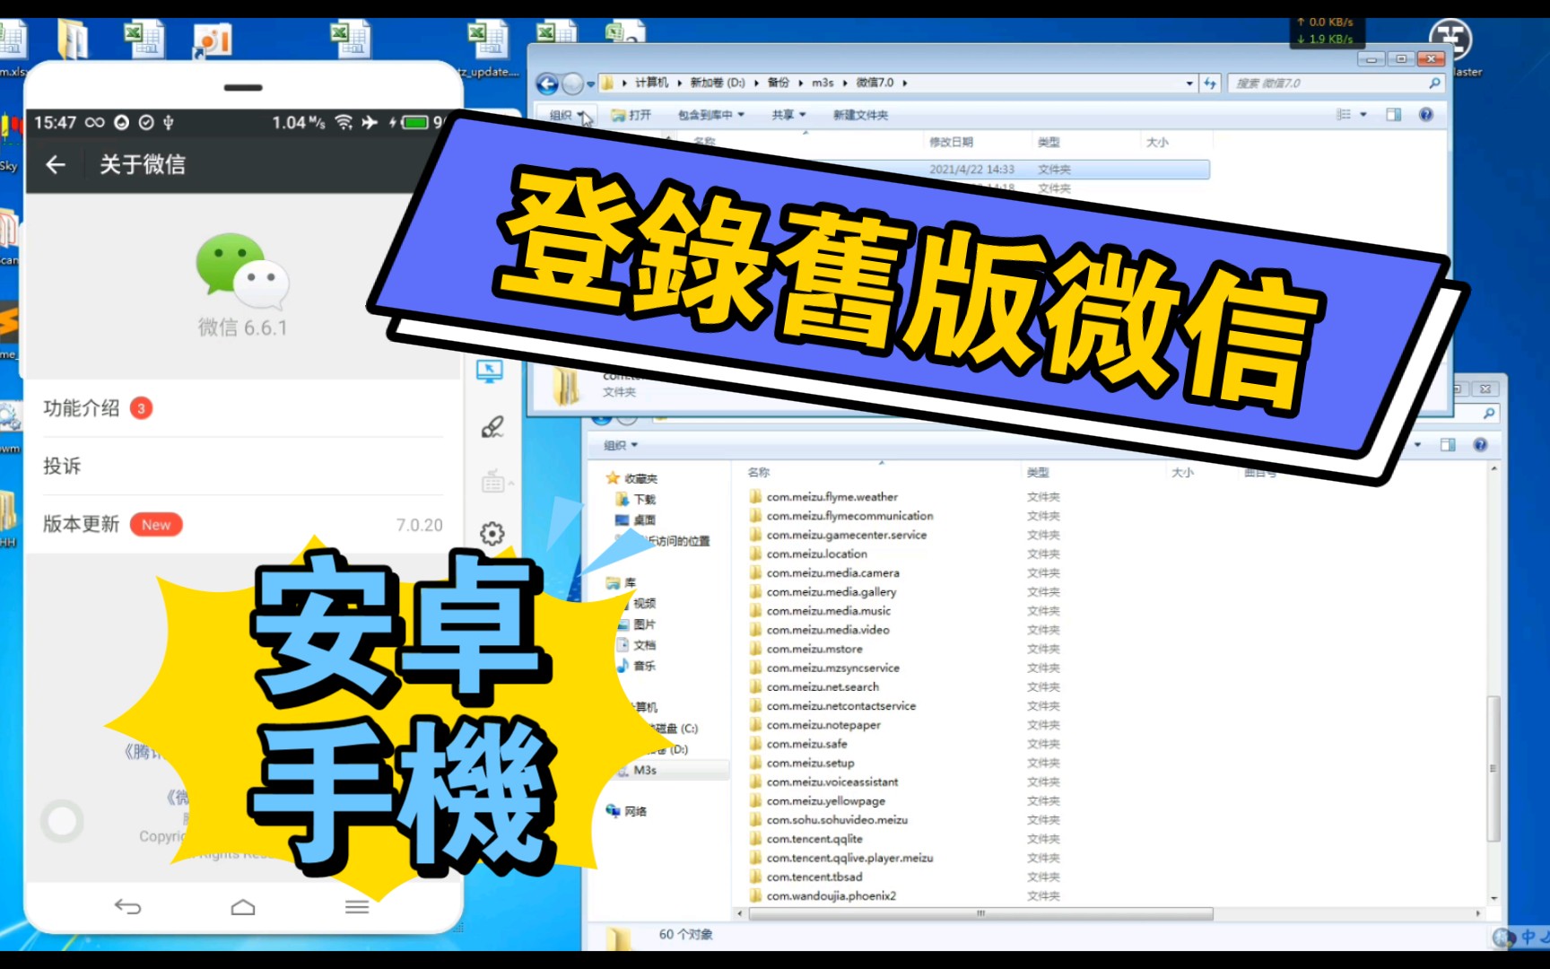Open the keyboard icon beside the phone
Viewport: 1550px width, 969px height.
pyautogui.click(x=493, y=482)
